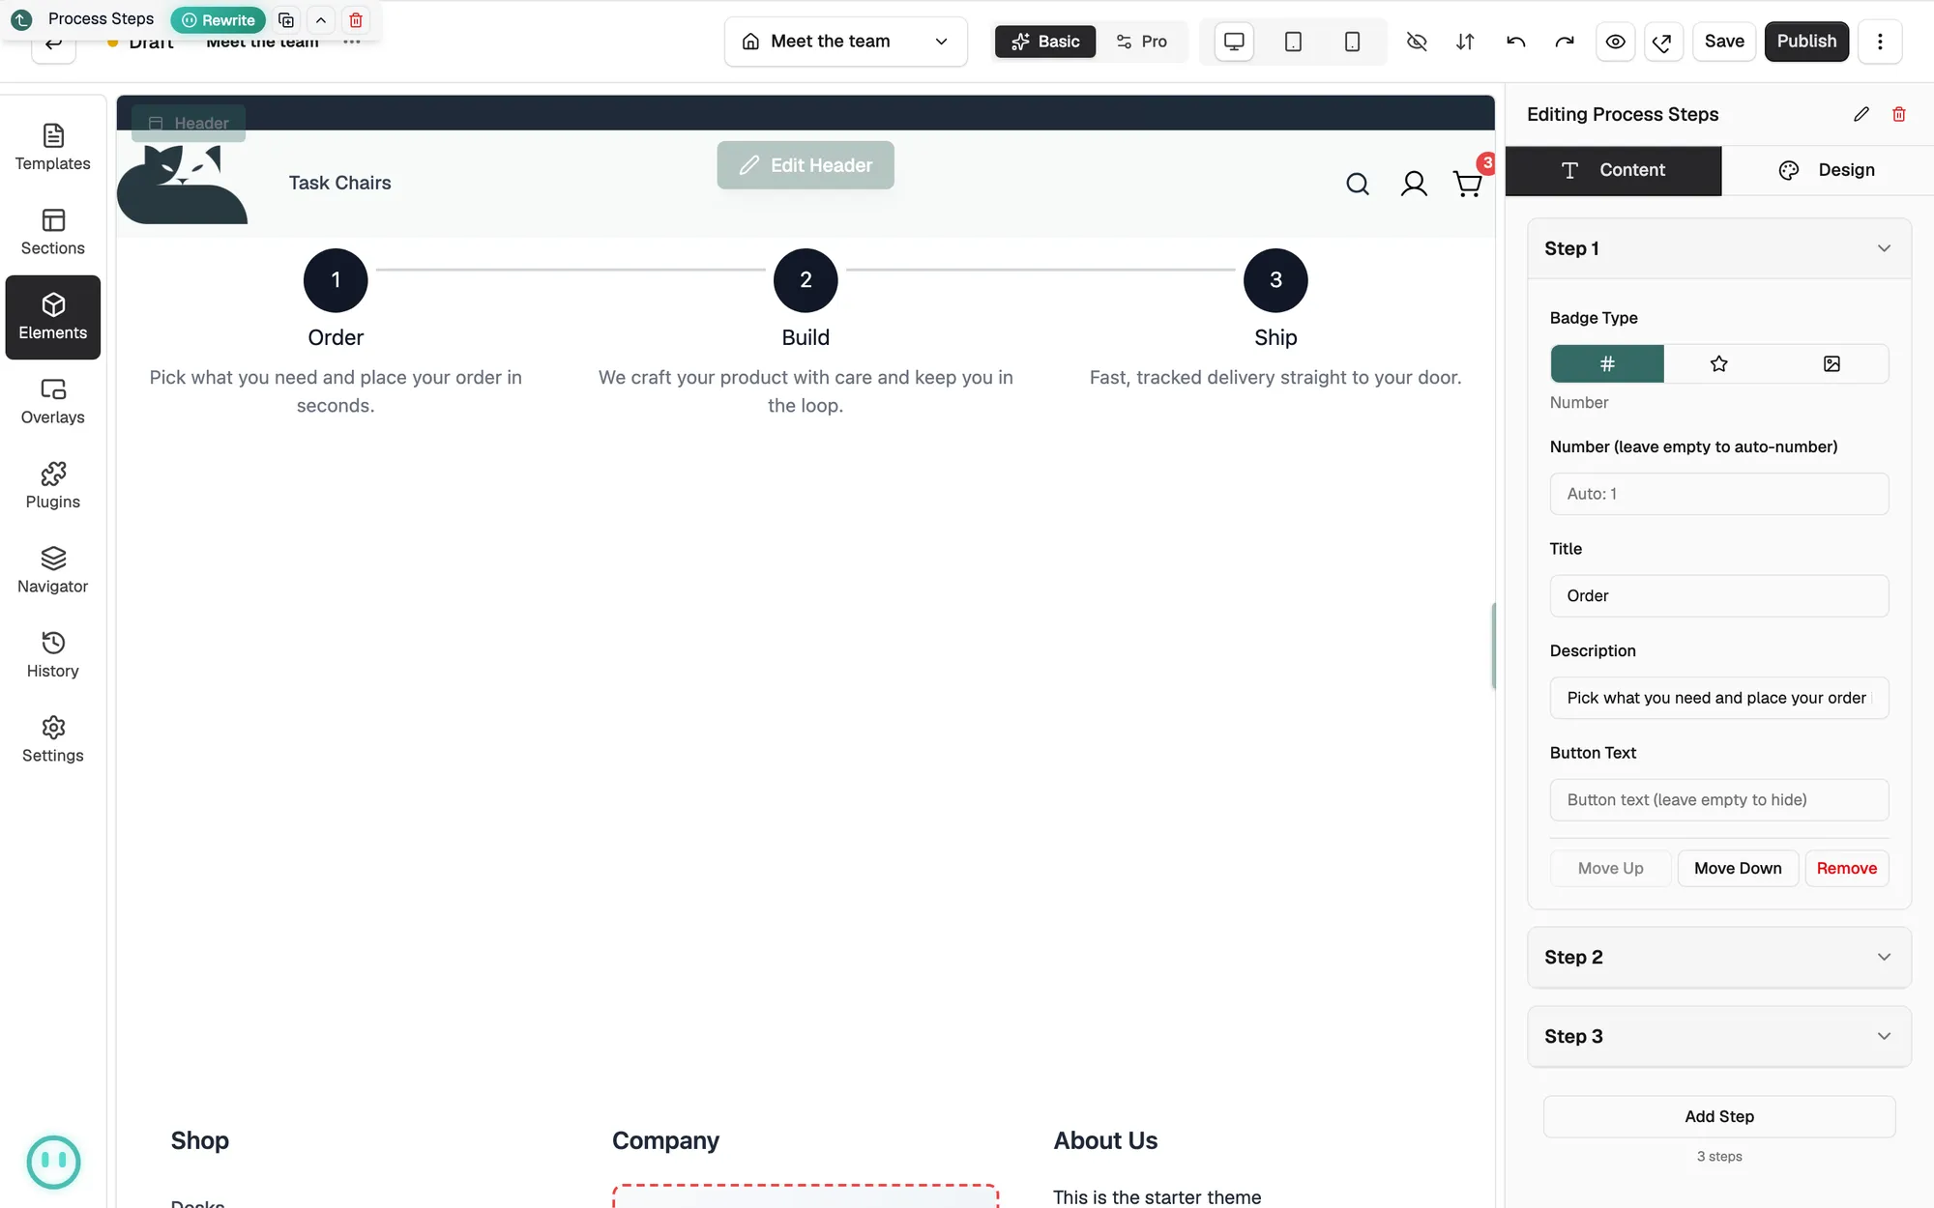Expand the Step 2 accordion

(1719, 957)
